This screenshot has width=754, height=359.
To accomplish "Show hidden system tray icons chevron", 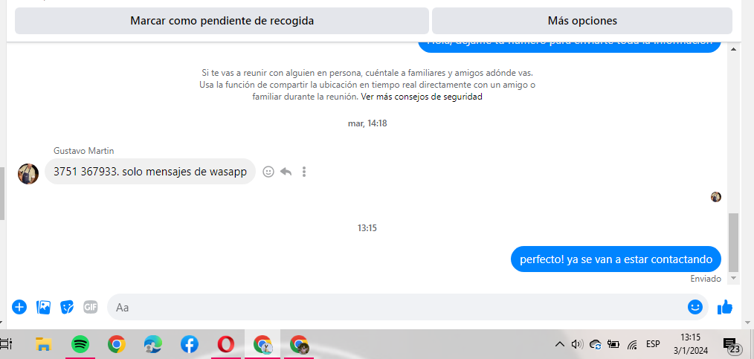I will [x=560, y=344].
